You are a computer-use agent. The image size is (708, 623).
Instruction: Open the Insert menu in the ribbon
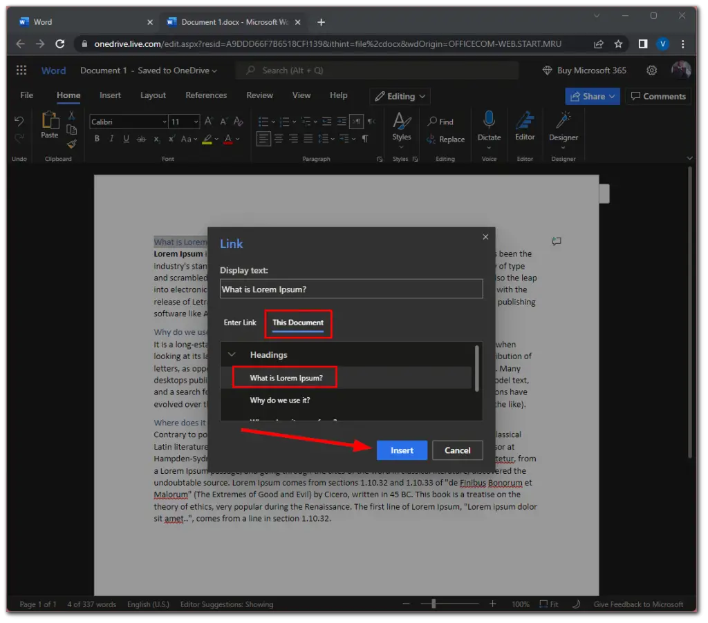tap(110, 95)
